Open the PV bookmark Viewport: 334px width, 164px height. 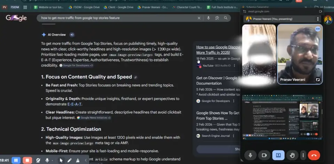click(5, 7)
